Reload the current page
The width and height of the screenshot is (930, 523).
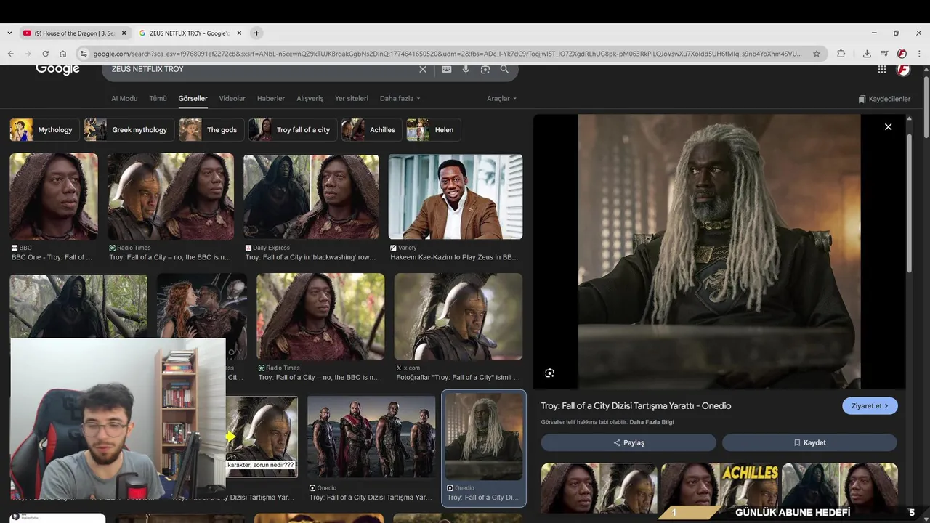pos(45,54)
